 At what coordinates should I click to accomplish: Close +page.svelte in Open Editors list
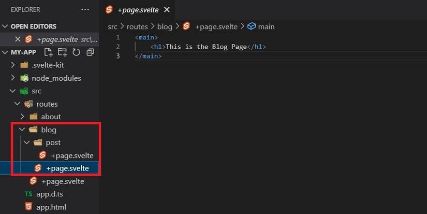point(18,39)
